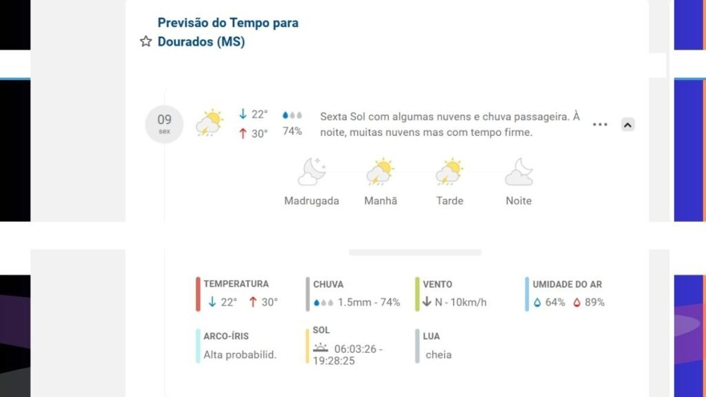The image size is (706, 397).
Task: Click the gray horizontal scroll handle bar
Action: coord(415,253)
